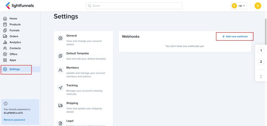This screenshot has height=126, width=267.
Task: Click the password alert info icon
Action: click(5, 104)
